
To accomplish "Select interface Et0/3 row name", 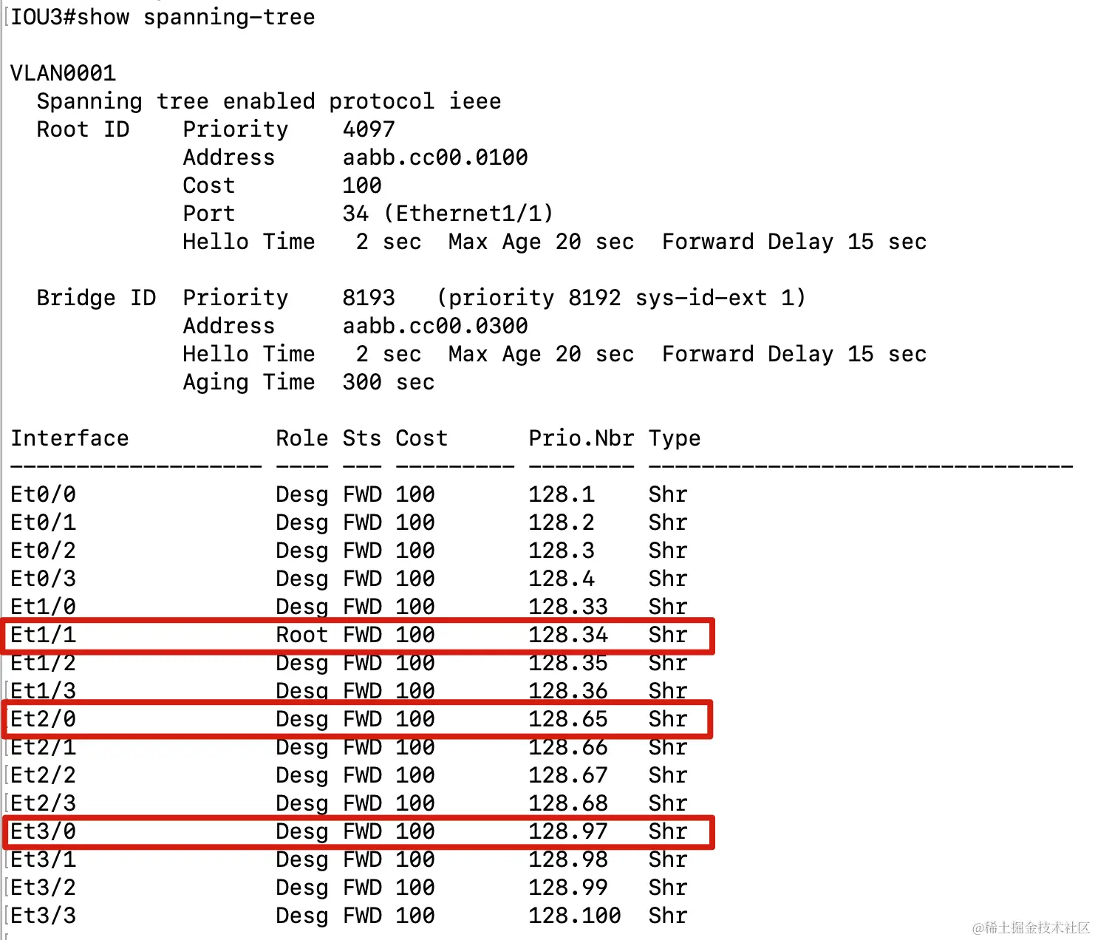I will click(x=44, y=579).
